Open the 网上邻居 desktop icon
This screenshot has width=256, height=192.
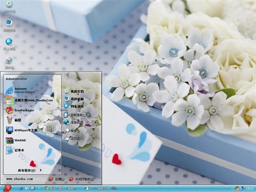click(9, 44)
